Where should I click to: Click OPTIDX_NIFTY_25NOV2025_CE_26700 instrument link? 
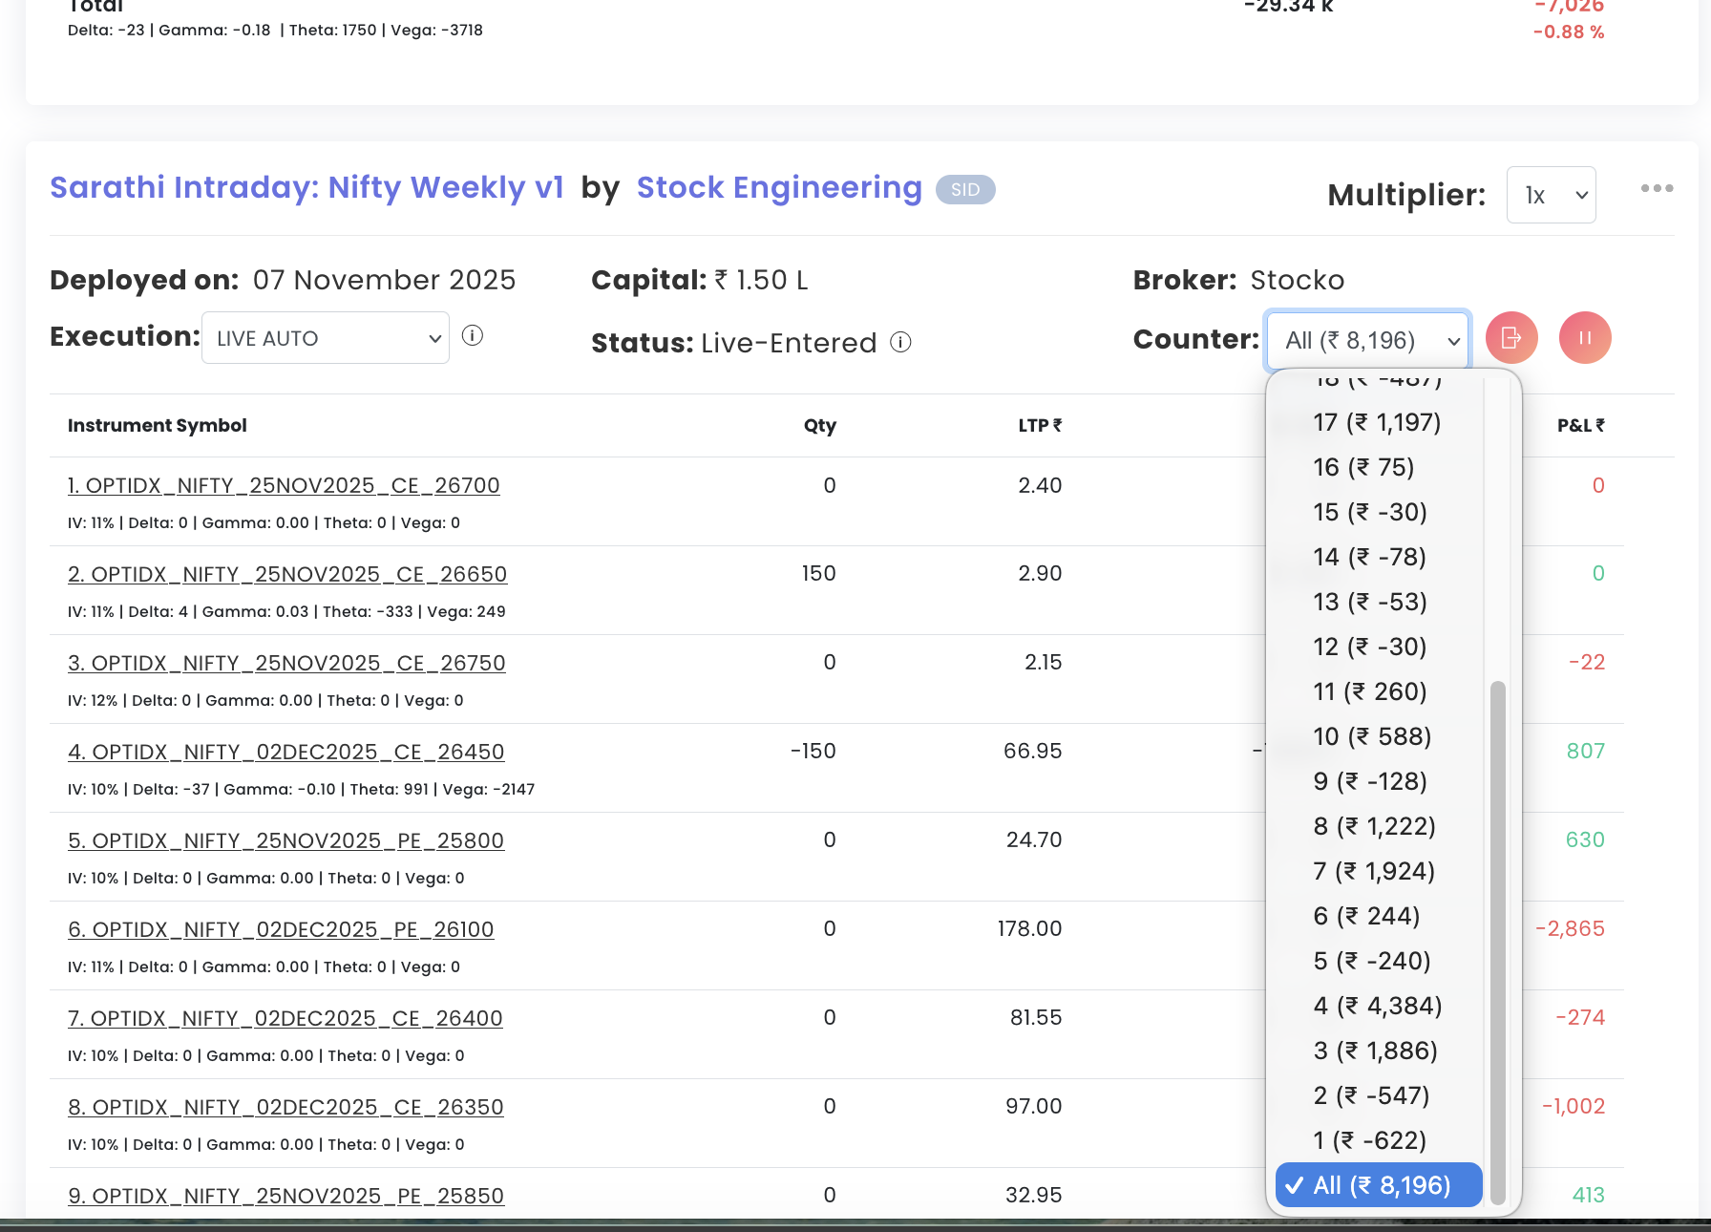[284, 485]
